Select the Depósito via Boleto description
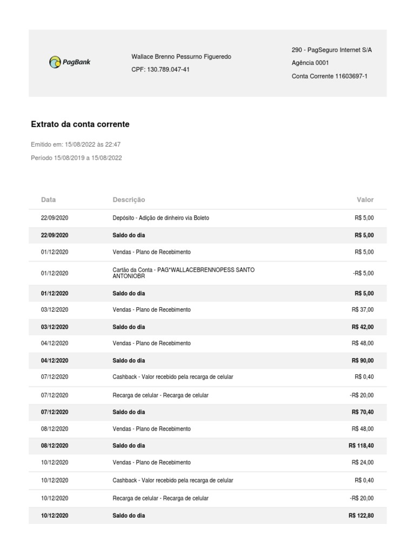This screenshot has height=554, width=415. (160, 218)
